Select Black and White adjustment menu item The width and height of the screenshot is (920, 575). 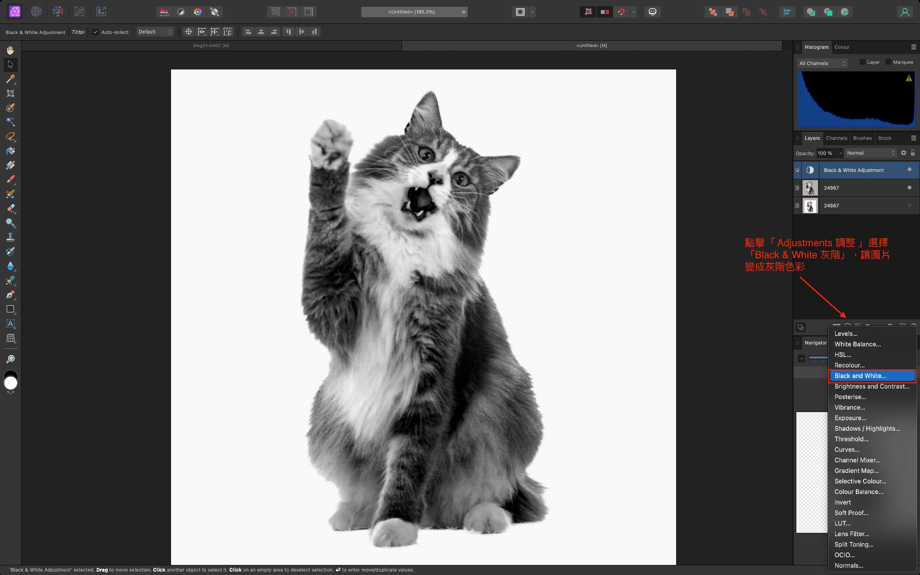coord(872,376)
